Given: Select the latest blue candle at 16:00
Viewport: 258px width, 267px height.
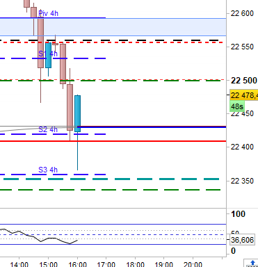Looking at the screenshot, I should point(77,113).
